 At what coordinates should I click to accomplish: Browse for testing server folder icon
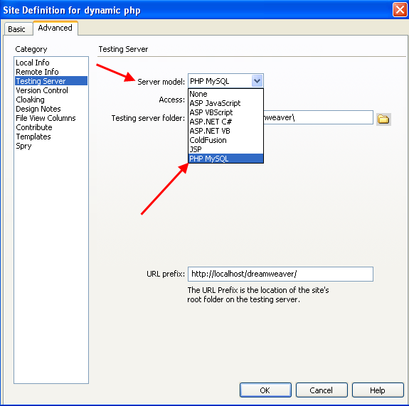click(383, 119)
